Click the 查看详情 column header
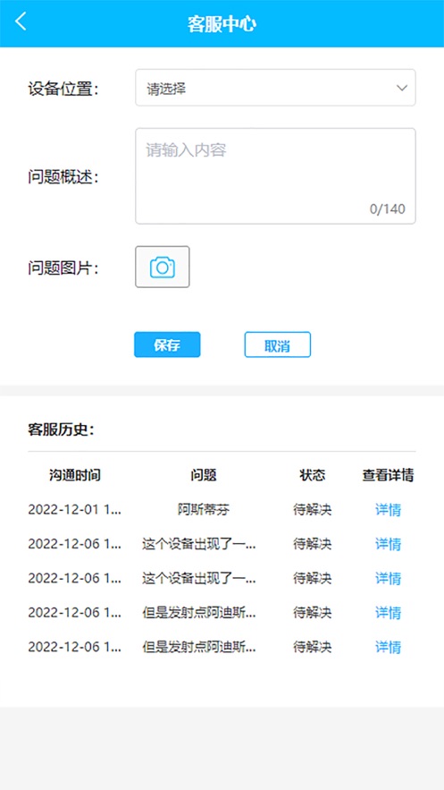The height and width of the screenshot is (790, 444). pos(388,474)
